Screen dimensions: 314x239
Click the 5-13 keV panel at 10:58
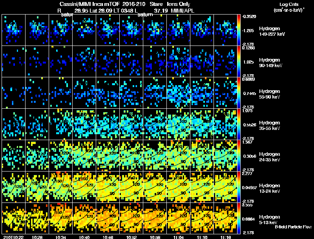(155, 218)
